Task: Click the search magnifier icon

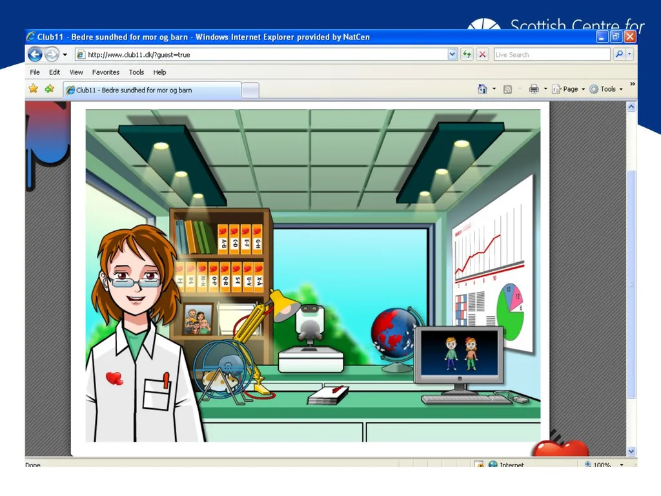Action: click(x=619, y=54)
